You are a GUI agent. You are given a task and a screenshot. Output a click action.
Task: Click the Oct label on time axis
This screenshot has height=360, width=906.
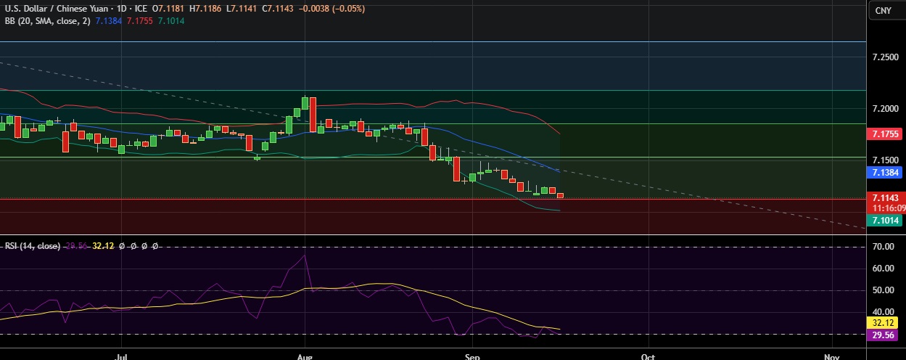point(648,357)
